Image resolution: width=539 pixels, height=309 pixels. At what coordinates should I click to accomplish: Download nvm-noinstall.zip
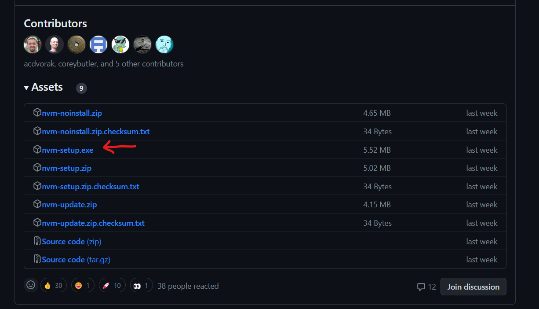(x=72, y=113)
